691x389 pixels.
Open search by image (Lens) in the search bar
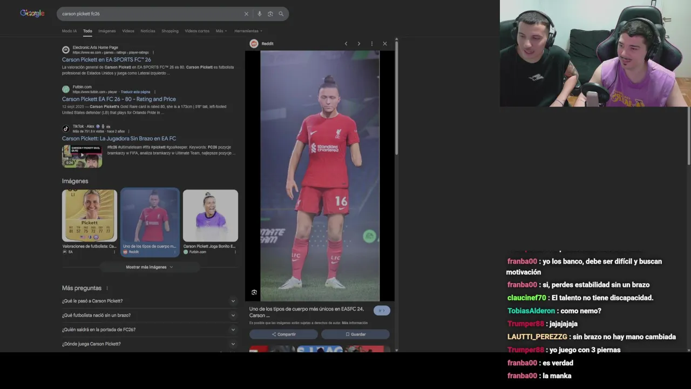pos(270,14)
